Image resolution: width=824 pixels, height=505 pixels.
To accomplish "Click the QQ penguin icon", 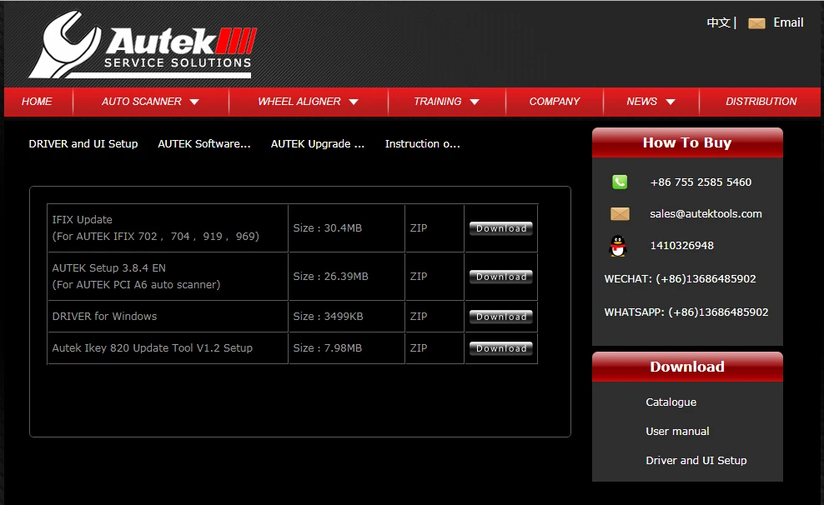I will 618,246.
